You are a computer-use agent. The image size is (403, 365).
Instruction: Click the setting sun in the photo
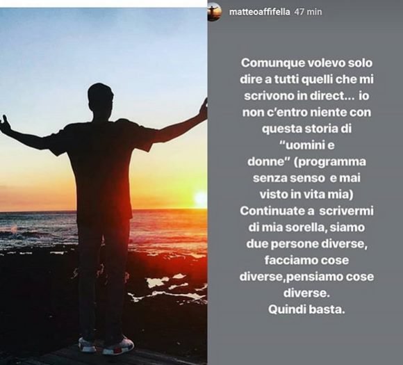point(201,199)
